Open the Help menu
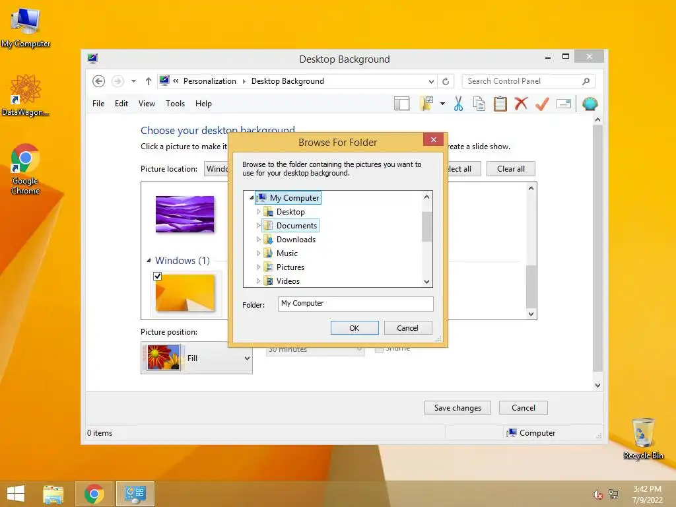This screenshot has width=676, height=507. [x=203, y=104]
